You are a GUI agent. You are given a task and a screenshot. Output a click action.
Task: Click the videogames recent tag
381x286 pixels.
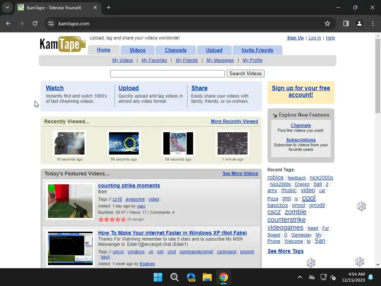point(285,228)
